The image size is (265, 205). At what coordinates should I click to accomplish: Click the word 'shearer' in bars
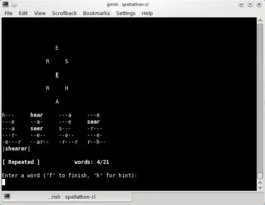[x=16, y=149]
